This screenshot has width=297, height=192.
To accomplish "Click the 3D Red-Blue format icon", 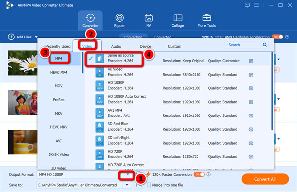I will (x=99, y=127).
